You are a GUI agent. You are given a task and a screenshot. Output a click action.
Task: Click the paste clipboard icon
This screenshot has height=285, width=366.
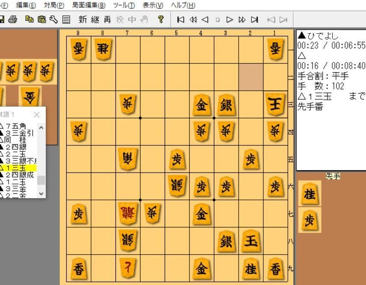(x=41, y=20)
